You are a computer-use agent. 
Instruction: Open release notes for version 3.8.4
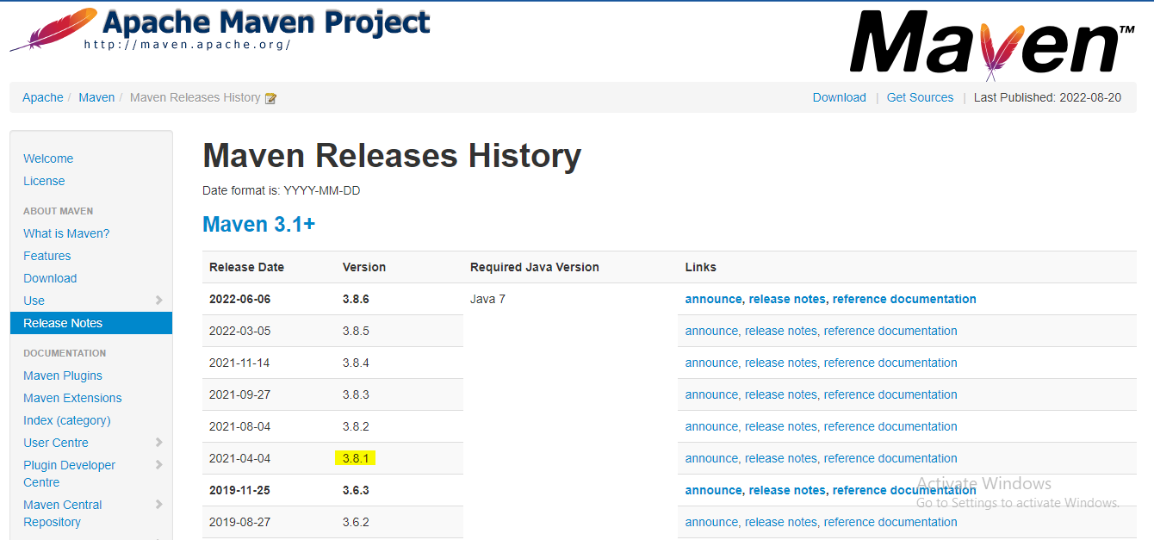[x=781, y=363]
